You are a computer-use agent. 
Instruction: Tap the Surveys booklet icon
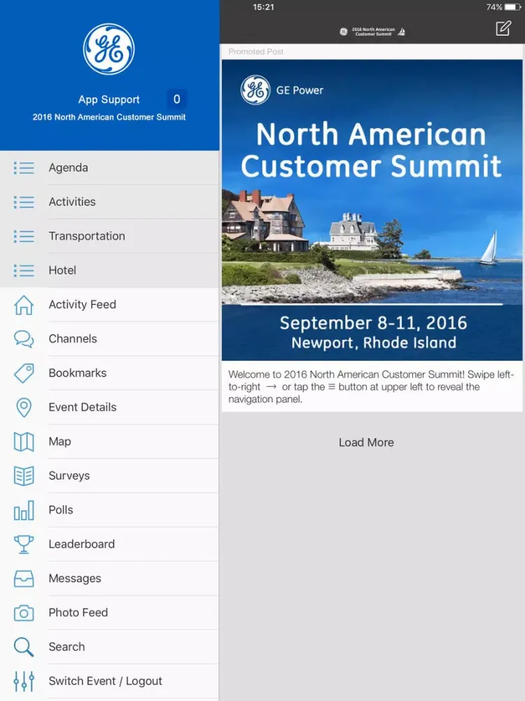pos(24,476)
